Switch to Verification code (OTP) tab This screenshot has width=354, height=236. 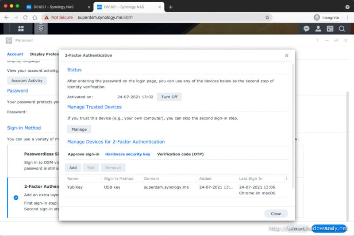click(x=180, y=154)
